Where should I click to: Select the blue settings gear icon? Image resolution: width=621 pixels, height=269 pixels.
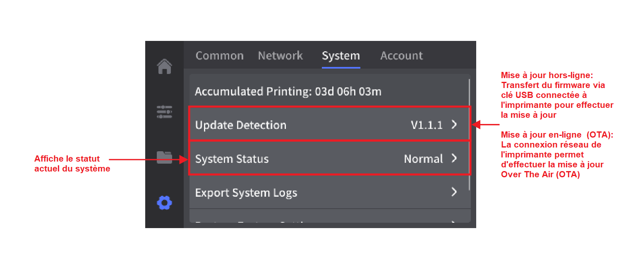click(x=164, y=202)
